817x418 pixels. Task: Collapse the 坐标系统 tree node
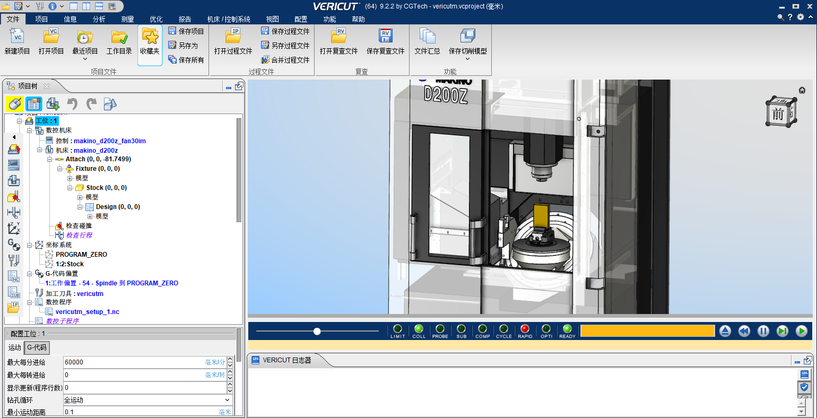click(x=30, y=245)
